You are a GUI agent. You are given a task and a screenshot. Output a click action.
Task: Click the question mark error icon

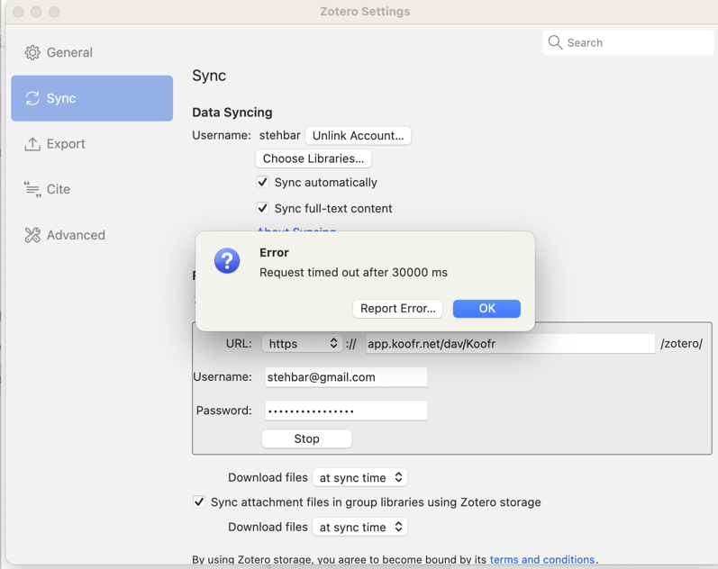coord(227,261)
